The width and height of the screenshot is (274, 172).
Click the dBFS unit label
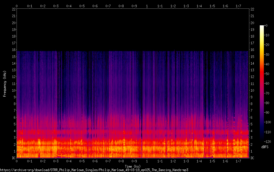click(265, 147)
